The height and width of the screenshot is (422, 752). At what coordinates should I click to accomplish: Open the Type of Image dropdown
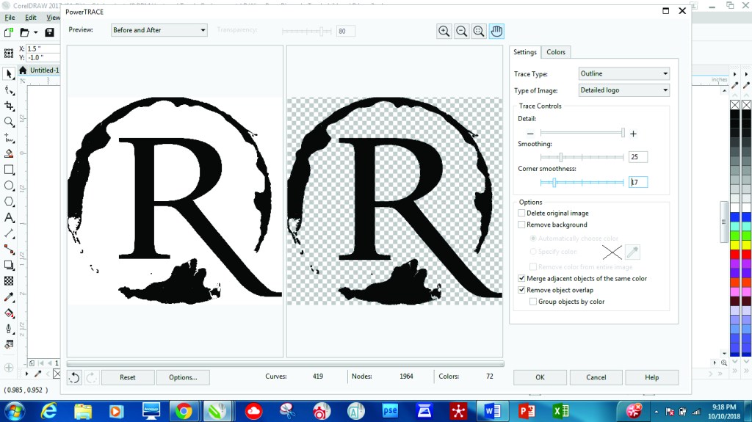623,90
